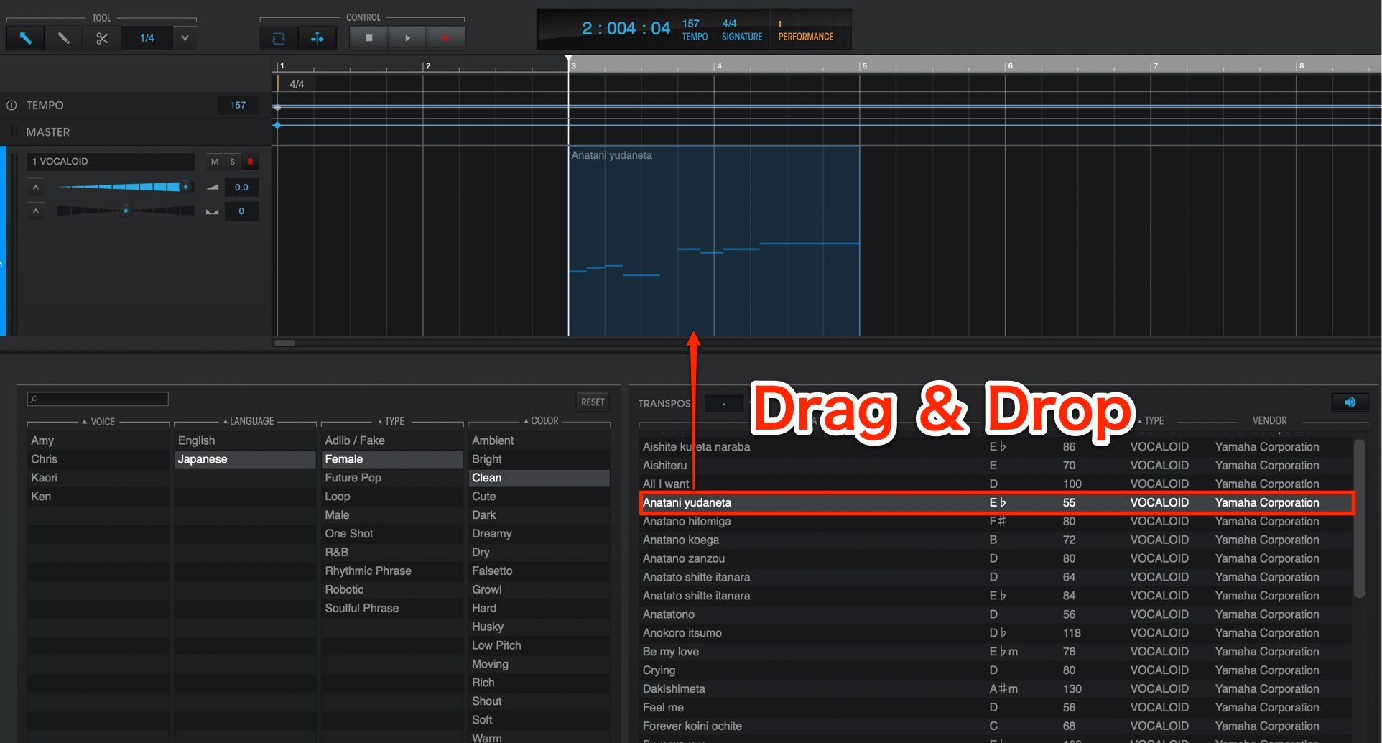Select voice Amy

tap(98, 440)
